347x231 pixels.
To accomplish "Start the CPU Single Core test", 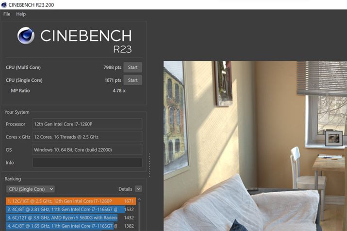I will point(132,80).
